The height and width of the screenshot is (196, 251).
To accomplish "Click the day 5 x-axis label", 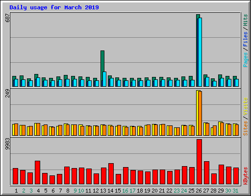I will (x=46, y=191).
